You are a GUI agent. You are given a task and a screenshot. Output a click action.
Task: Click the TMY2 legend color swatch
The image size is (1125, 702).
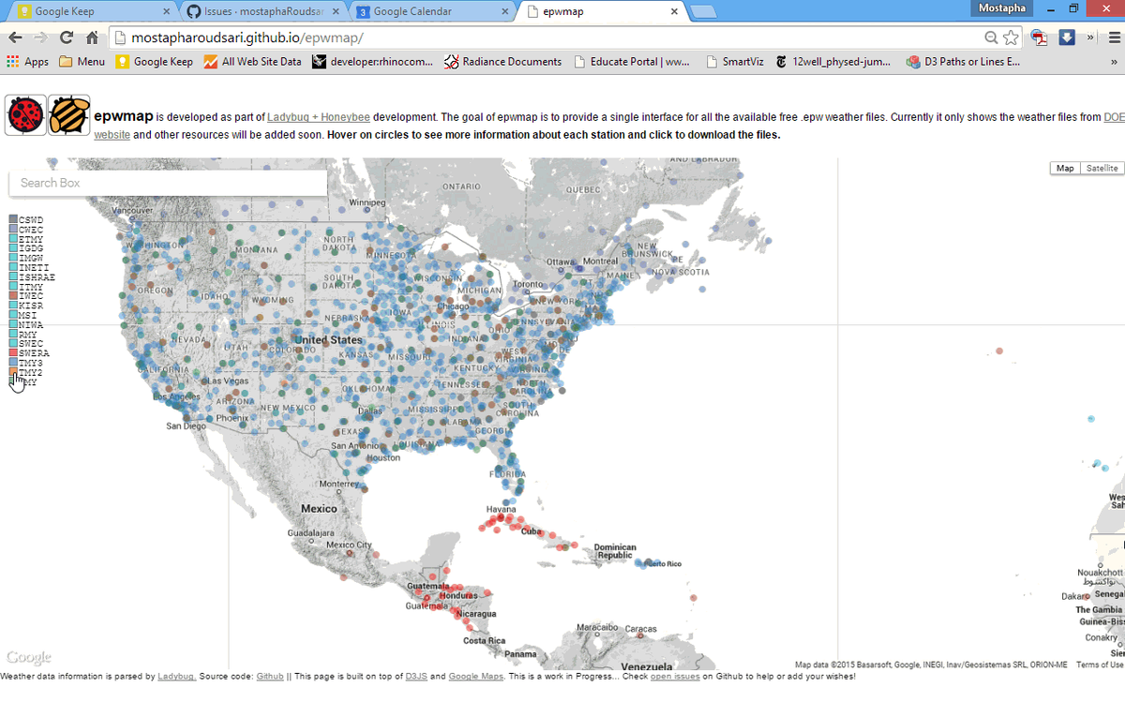[13, 373]
